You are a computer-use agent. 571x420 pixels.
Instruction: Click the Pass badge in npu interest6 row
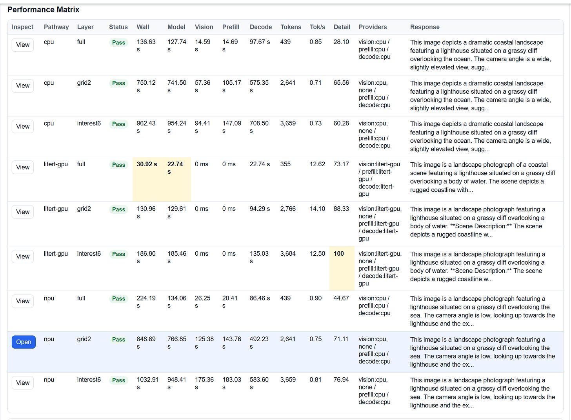pyautogui.click(x=118, y=380)
